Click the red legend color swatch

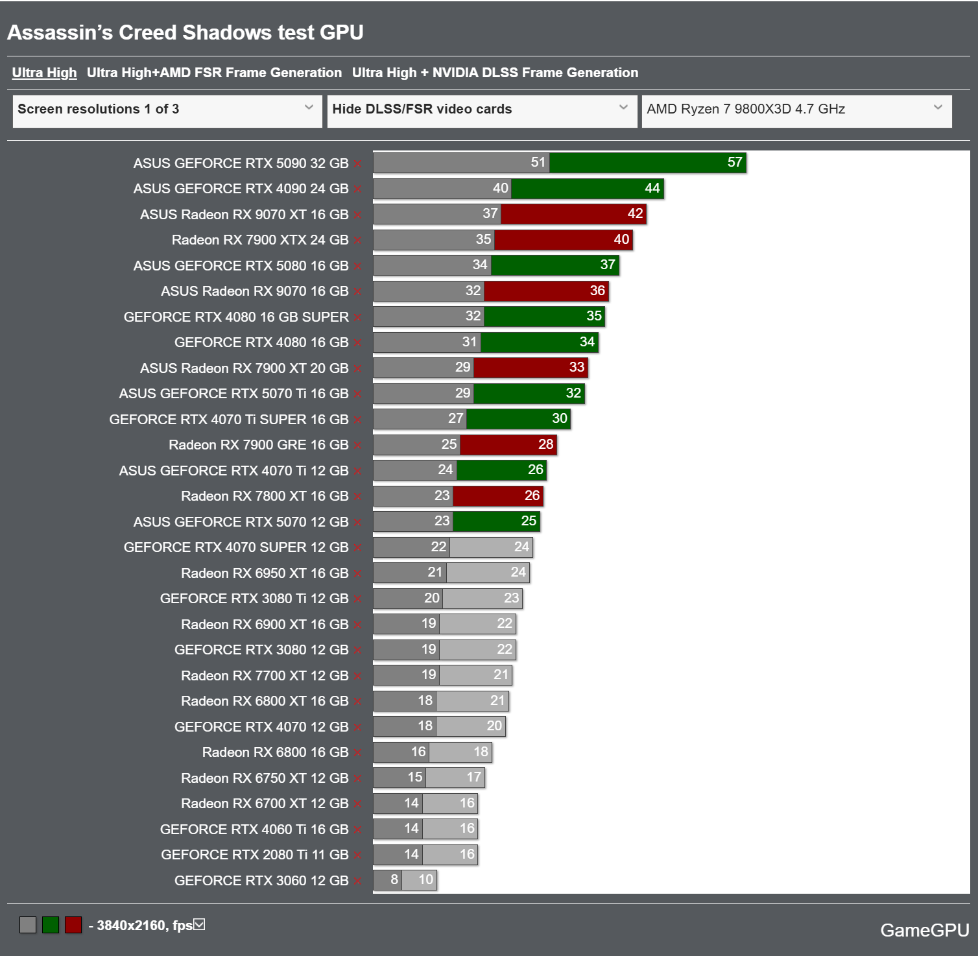tap(73, 925)
